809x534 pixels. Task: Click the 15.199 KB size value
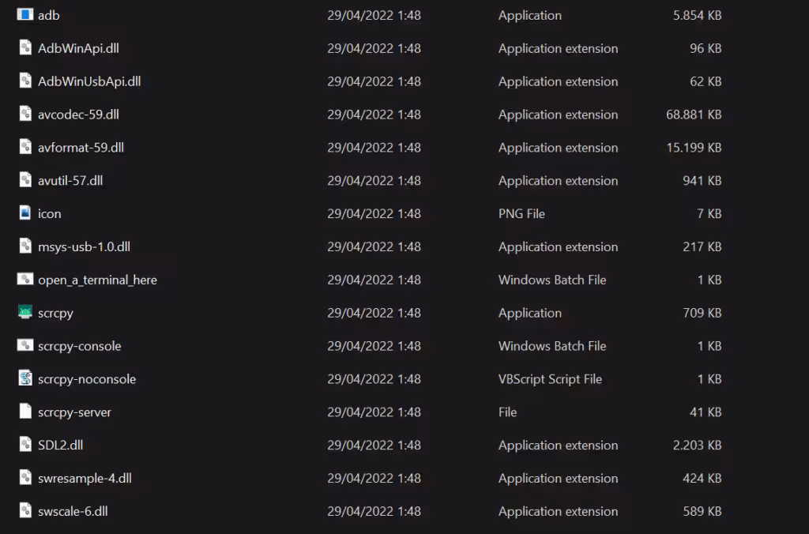point(694,148)
